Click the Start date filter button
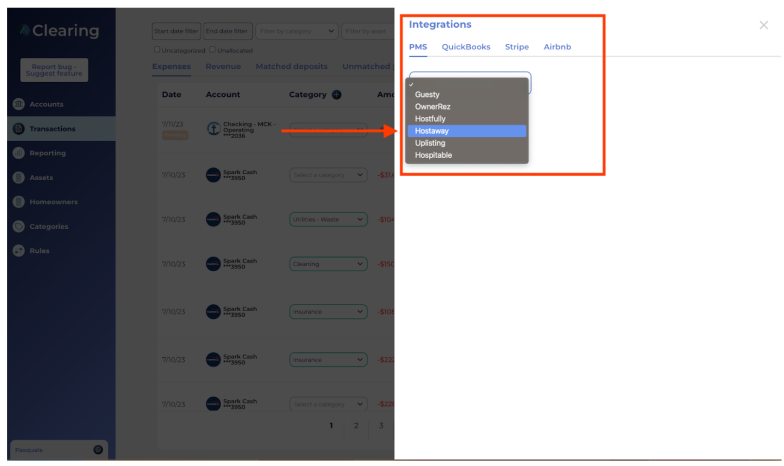Viewport: 784px width, 466px height. 176,31
